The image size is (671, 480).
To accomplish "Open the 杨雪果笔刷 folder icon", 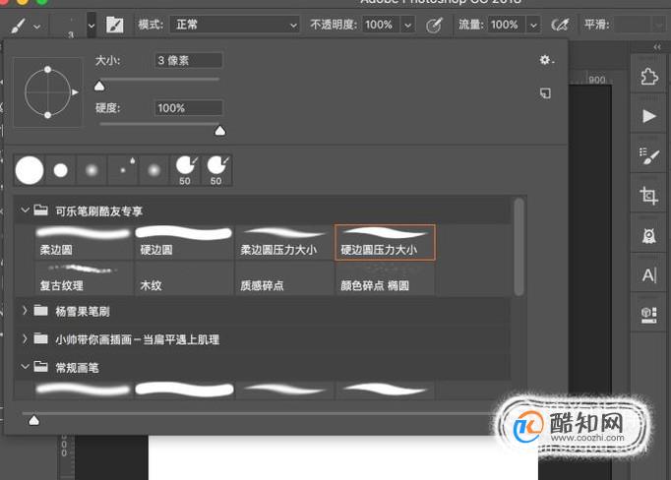I will point(40,310).
